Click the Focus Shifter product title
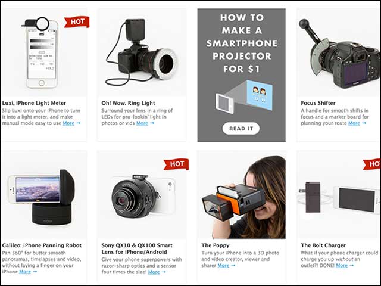Image resolution: width=381 pixels, height=286 pixels. coord(318,103)
